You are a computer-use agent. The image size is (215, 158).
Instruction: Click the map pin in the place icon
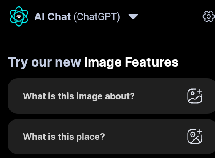pos(193,134)
